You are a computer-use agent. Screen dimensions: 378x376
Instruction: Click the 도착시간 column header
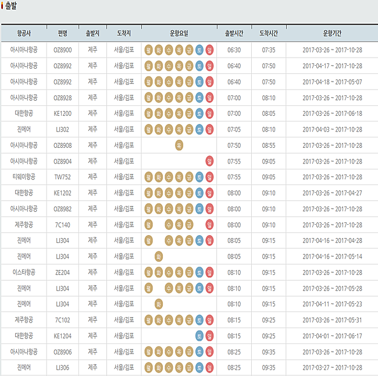269,33
